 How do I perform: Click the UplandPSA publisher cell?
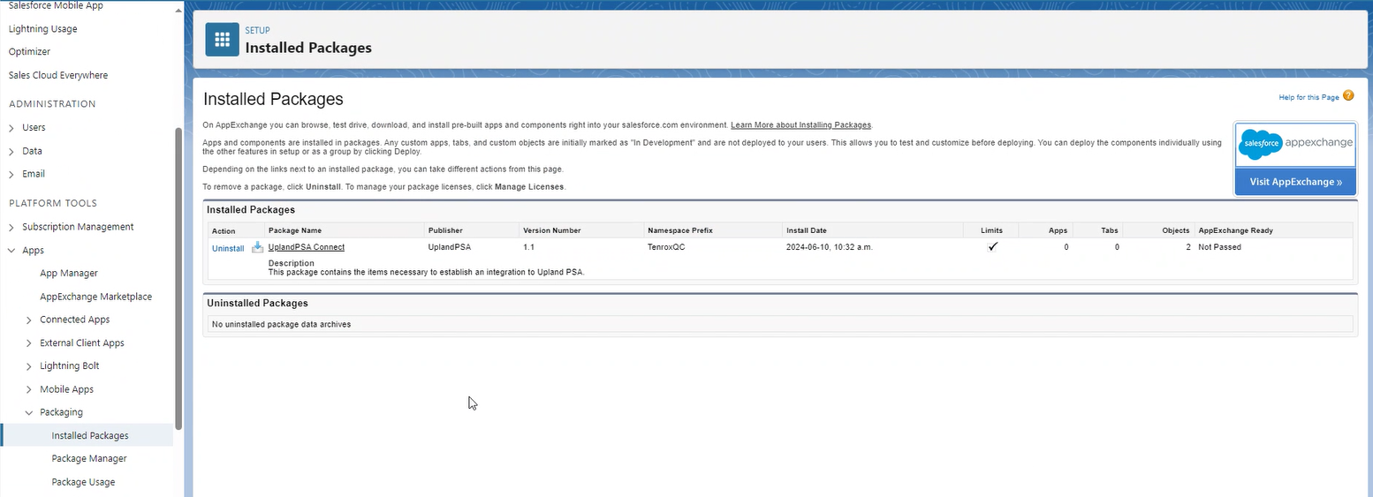coord(448,247)
